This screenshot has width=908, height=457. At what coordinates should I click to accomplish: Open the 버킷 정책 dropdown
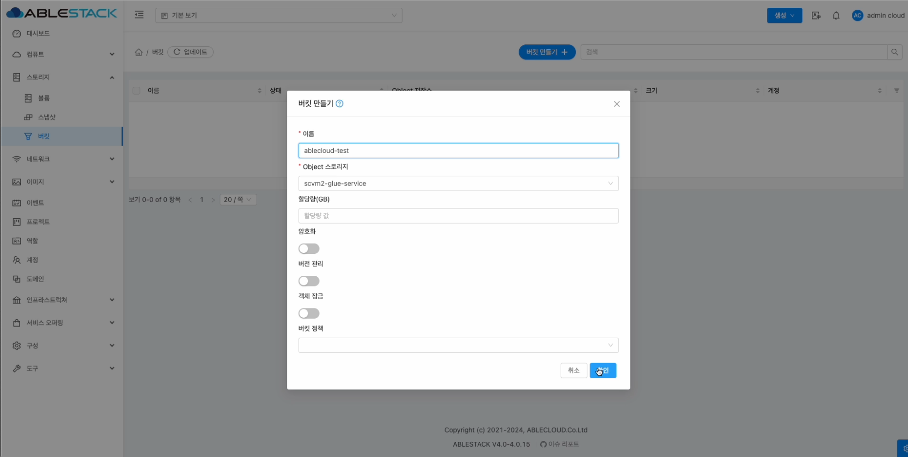point(458,345)
